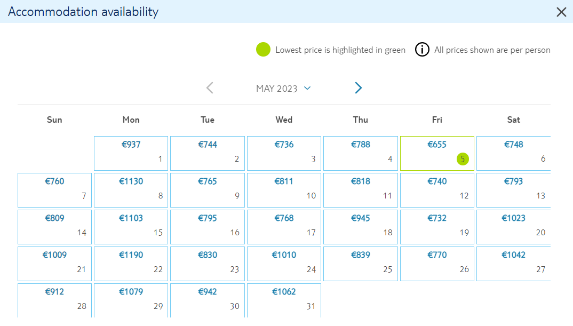Click the green lowest price legend circle
The width and height of the screenshot is (573, 326).
[x=263, y=49]
